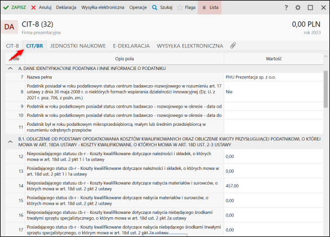Collapse section A. Dane identyfikacyjne podatnika
330x237 pixels.
click(x=10, y=68)
